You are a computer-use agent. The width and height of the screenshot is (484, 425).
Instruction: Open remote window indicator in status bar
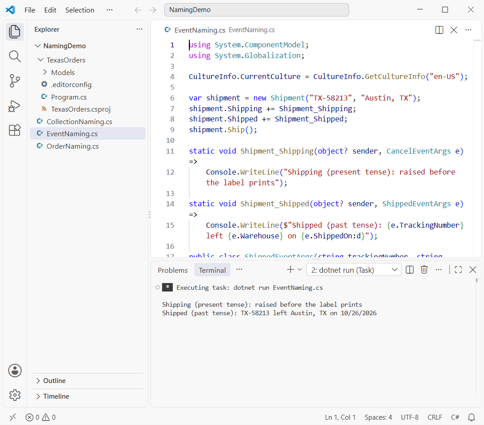13,417
